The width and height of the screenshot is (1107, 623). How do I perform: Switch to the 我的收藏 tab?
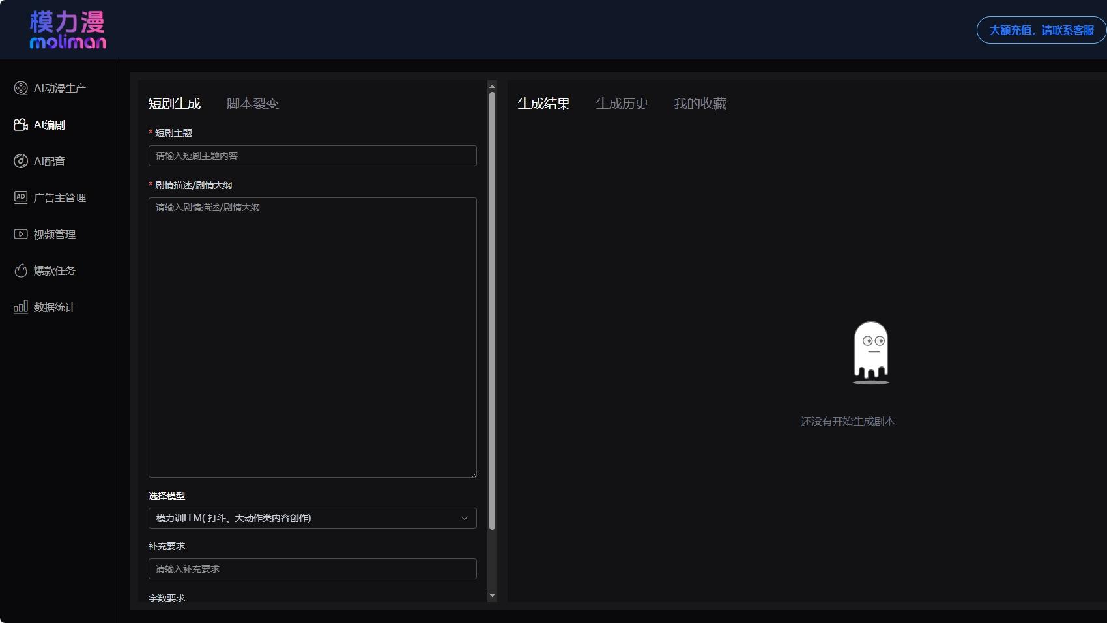700,103
